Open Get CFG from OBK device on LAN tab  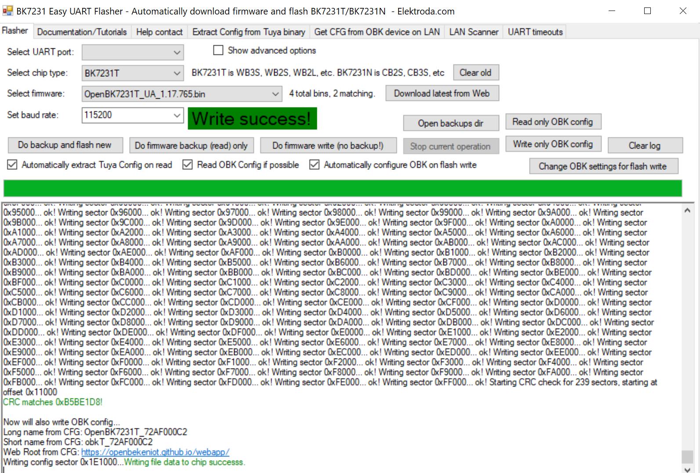[377, 32]
